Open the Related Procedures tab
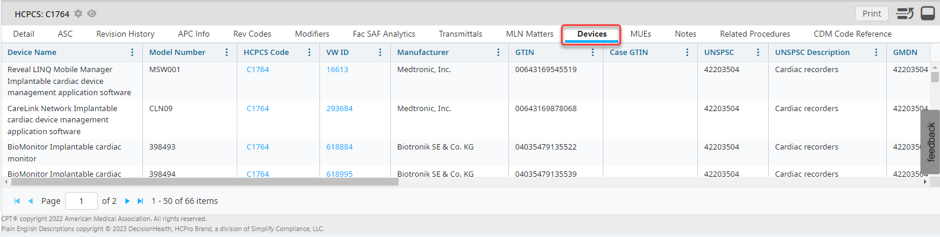 pyautogui.click(x=755, y=34)
